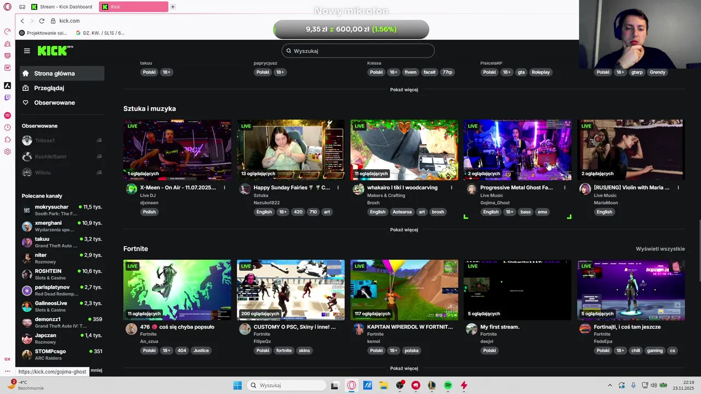Open mokrysuchar recommended channel
The width and height of the screenshot is (701, 394).
coord(62,210)
